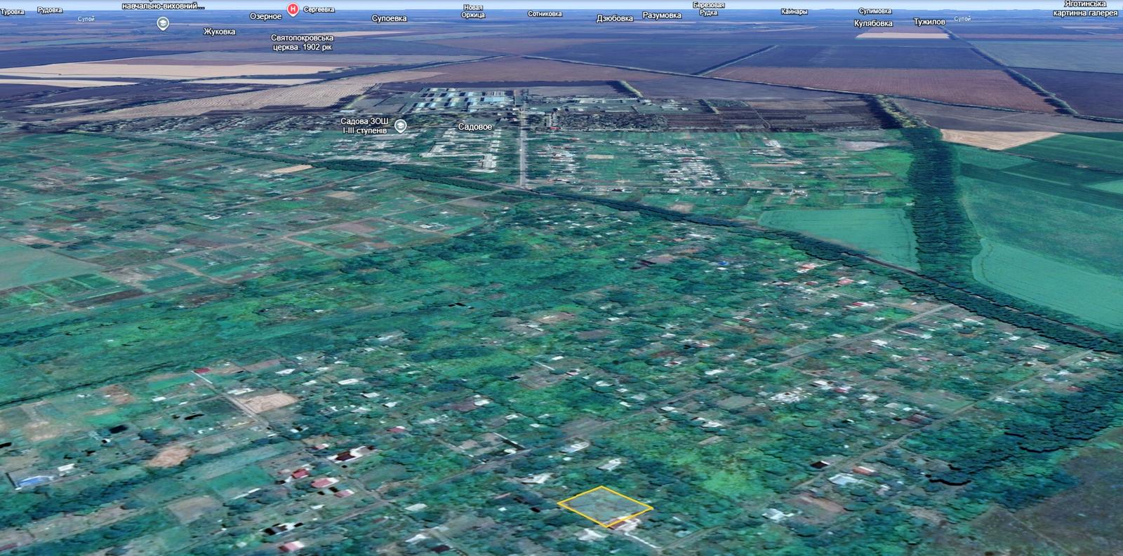This screenshot has height=556, width=1123.
Task: Click the school pin beside Садова ЗОШ
Action: pyautogui.click(x=401, y=126)
